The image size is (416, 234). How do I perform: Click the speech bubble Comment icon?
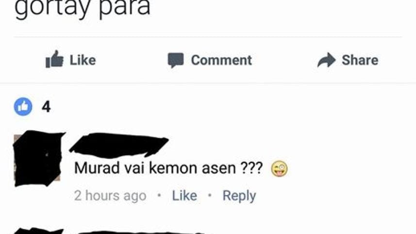176,60
